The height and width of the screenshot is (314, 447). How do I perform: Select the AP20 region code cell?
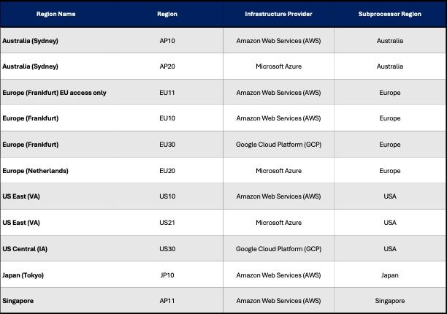[x=167, y=66]
